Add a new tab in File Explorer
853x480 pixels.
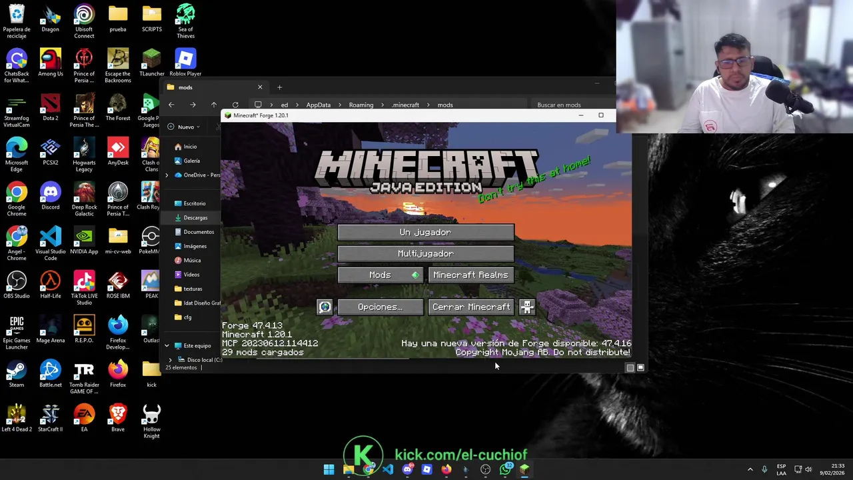click(279, 87)
